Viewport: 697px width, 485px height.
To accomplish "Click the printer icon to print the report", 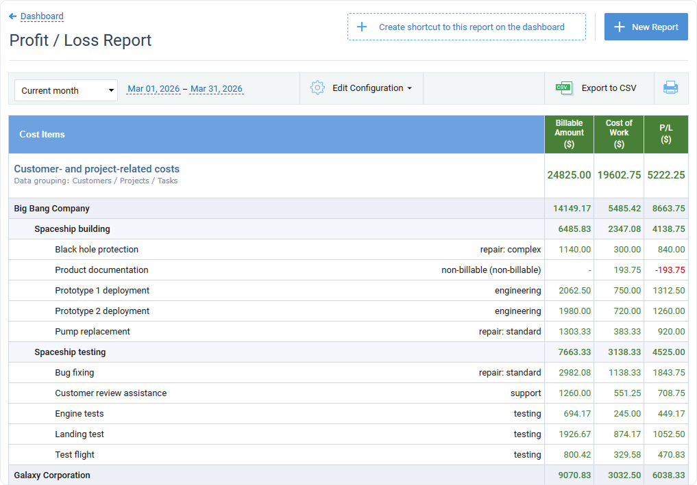I will click(671, 88).
